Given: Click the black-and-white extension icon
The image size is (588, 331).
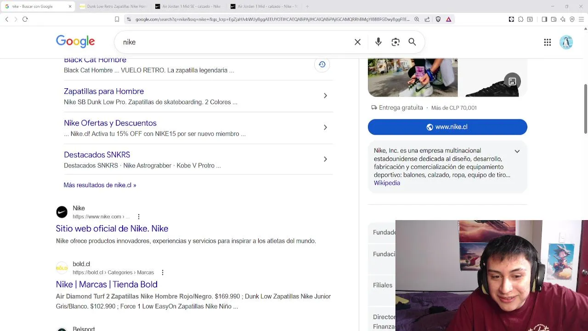Looking at the screenshot, I should coord(511,19).
